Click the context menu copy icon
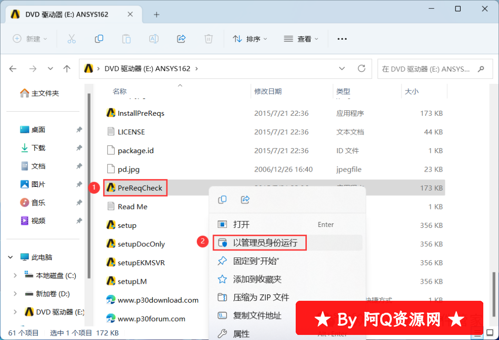Screen dimensions: 499x340 222,200
